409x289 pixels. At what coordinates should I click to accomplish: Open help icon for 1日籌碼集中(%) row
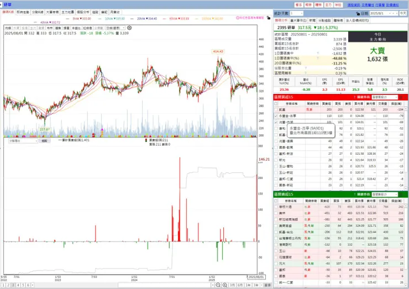coord(318,58)
